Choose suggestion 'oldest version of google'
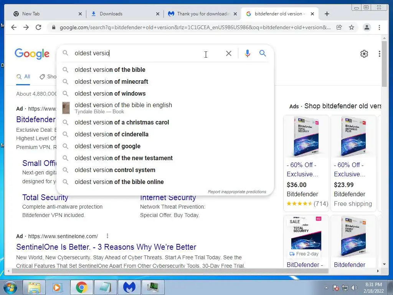 point(165,146)
